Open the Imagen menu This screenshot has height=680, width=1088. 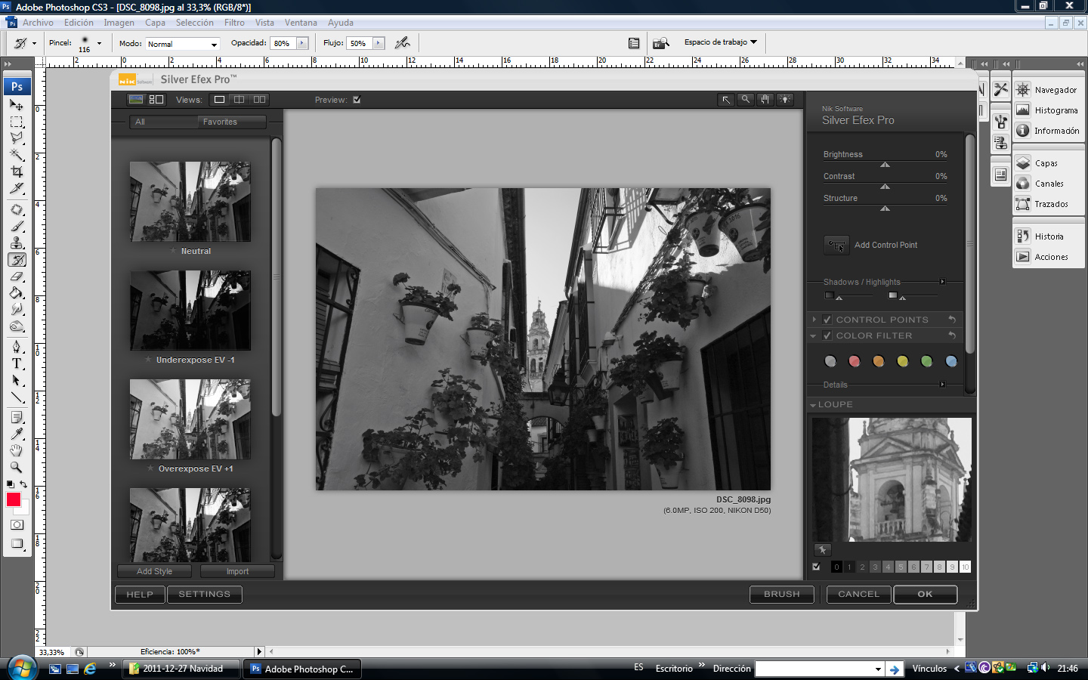(119, 23)
